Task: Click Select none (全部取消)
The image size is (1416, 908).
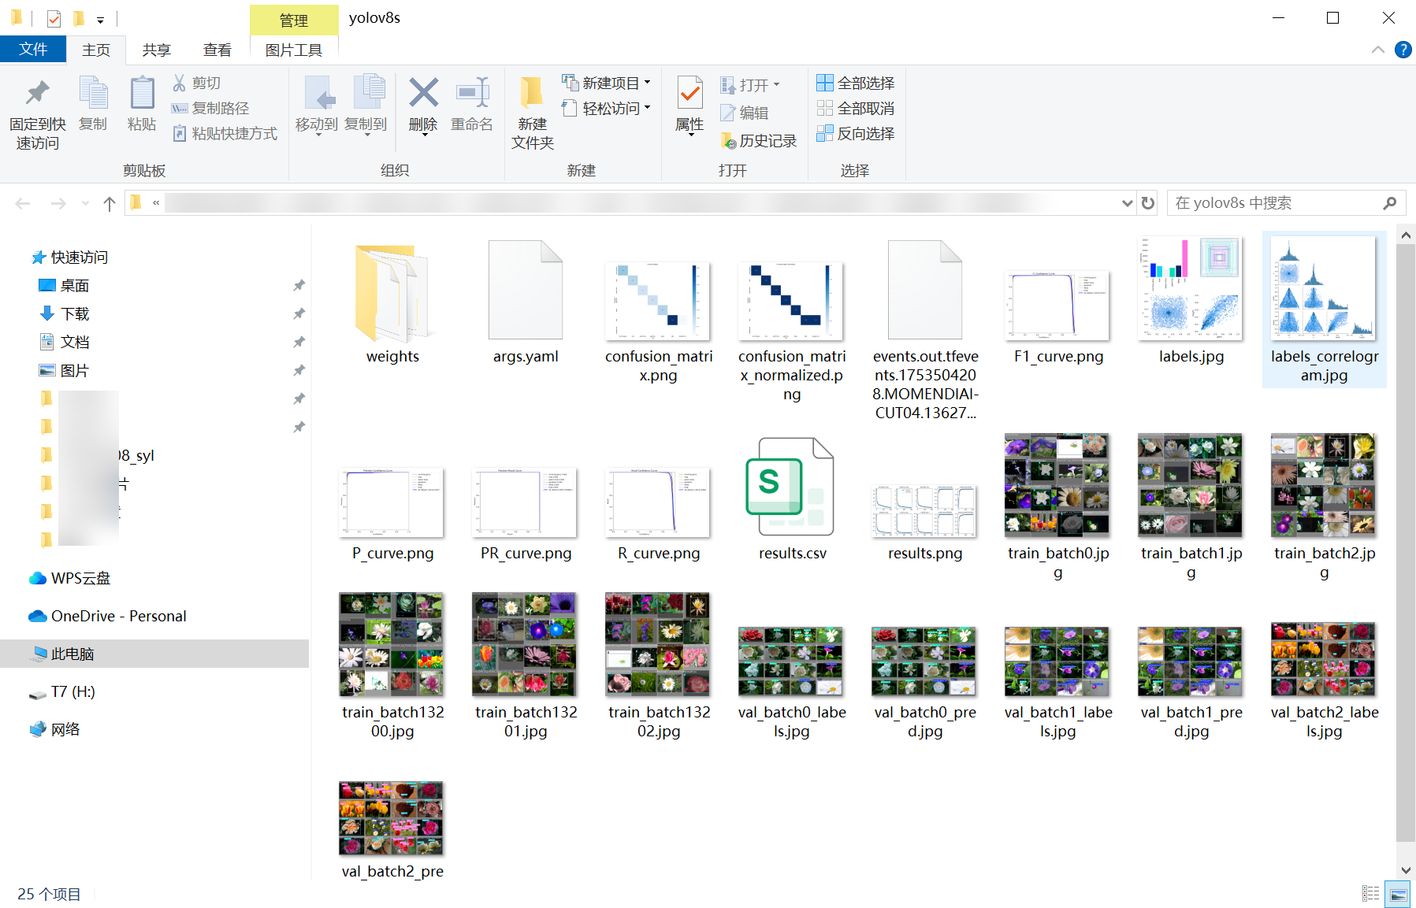Action: pos(856,108)
